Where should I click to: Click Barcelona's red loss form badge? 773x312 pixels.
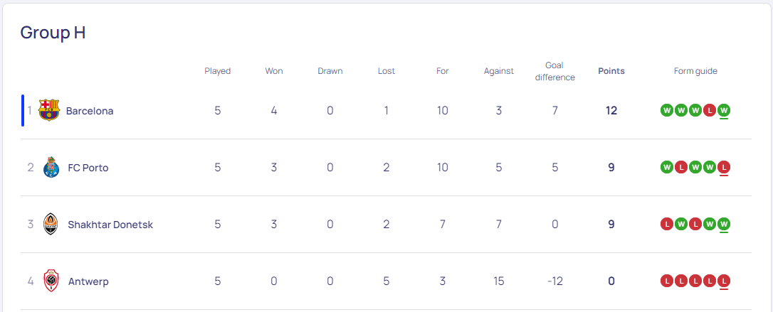click(710, 110)
